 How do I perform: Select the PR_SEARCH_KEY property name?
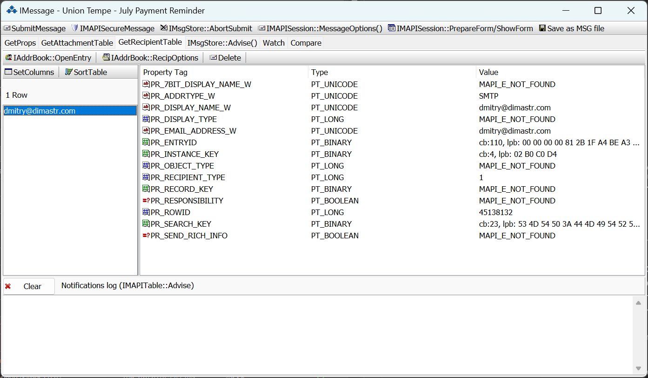point(181,224)
